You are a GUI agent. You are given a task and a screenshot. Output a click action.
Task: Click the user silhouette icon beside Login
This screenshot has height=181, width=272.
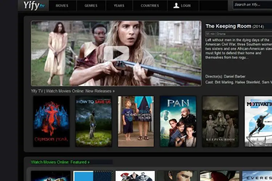click(176, 5)
